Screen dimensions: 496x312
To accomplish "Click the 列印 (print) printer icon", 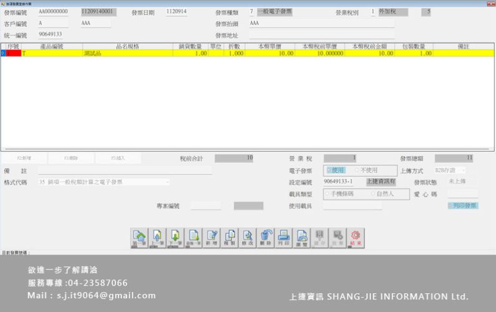I will 284,238.
